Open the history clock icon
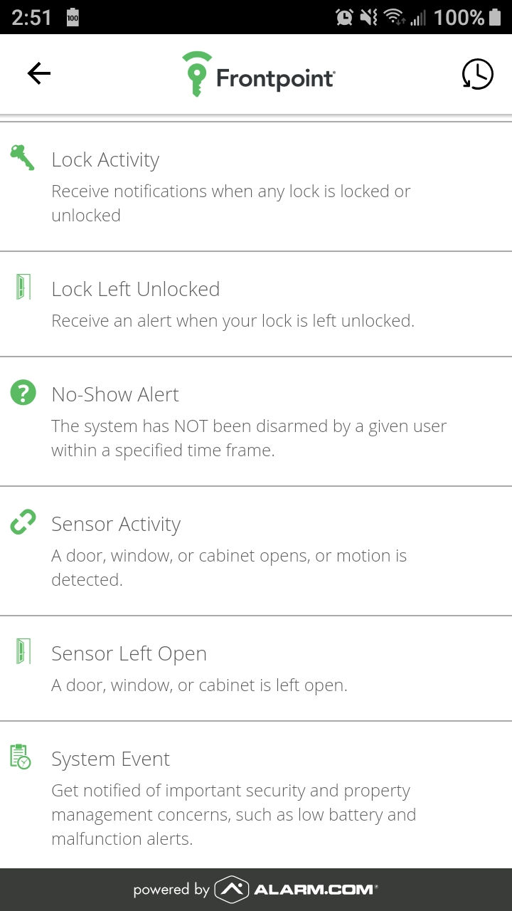Viewport: 512px width, 911px height. click(477, 73)
